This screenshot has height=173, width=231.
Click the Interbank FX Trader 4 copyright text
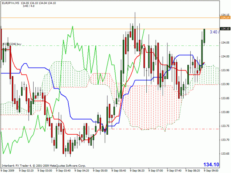pos(44,166)
